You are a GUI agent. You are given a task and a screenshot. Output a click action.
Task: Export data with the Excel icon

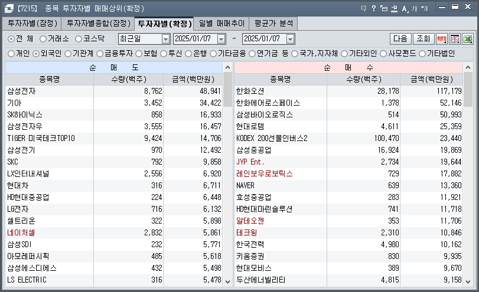[468, 39]
